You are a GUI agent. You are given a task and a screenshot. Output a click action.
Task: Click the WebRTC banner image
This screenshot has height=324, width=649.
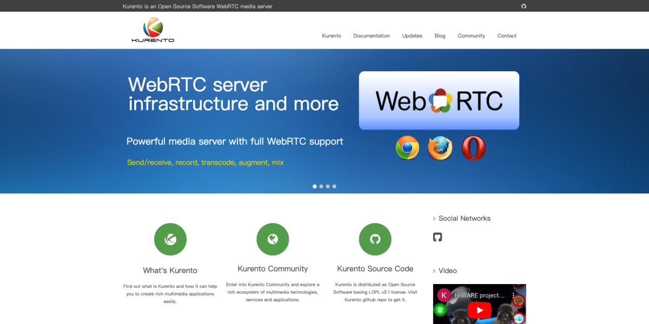[439, 100]
